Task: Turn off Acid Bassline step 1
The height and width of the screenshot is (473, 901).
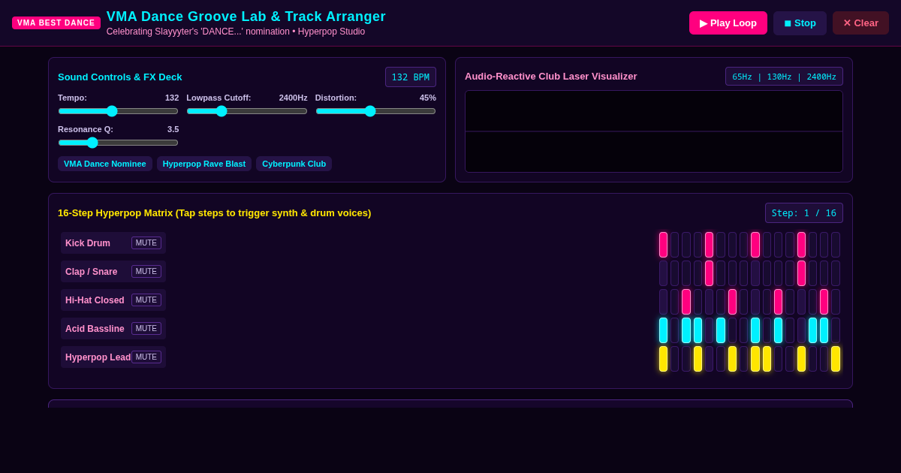Action: pyautogui.click(x=663, y=330)
